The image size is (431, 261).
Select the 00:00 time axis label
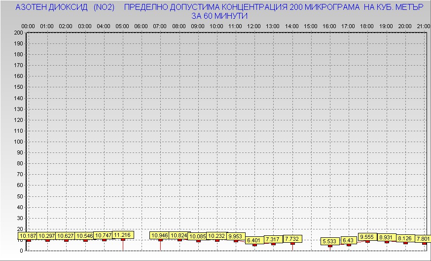pyautogui.click(x=28, y=26)
